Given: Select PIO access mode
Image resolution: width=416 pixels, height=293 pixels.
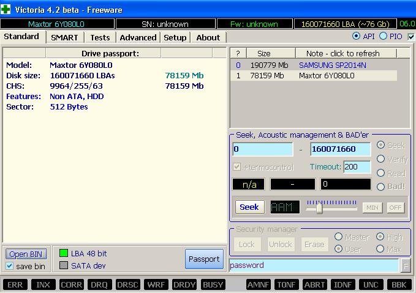Looking at the screenshot, I should 383,36.
